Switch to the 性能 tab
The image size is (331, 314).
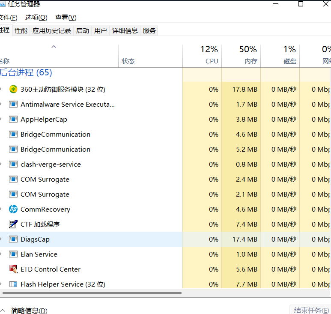(x=21, y=30)
